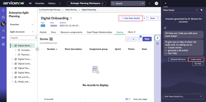
Task: Open the teams people icon in sidebar
Action: (3, 37)
